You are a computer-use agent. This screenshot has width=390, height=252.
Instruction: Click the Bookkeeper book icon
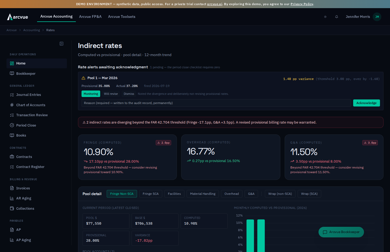pyautogui.click(x=12, y=73)
